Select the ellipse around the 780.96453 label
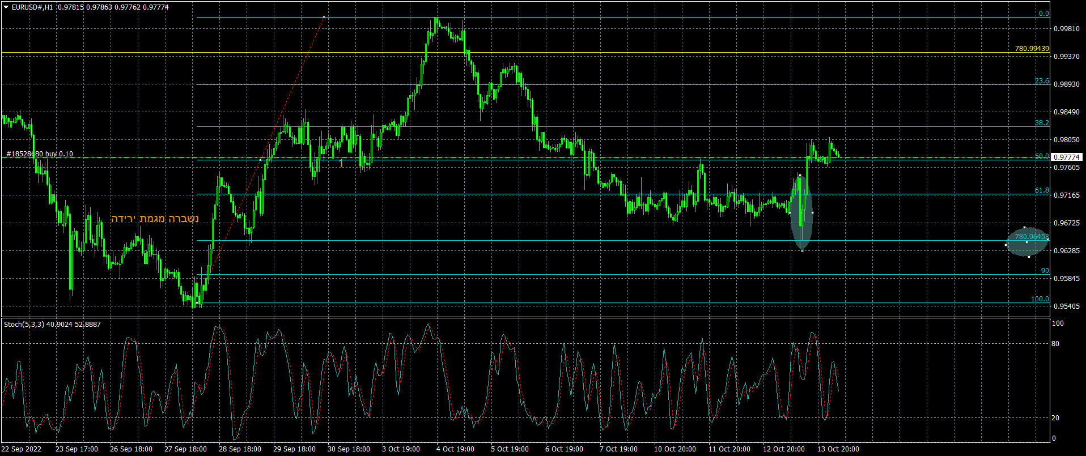The image size is (1086, 456). [x=1027, y=242]
